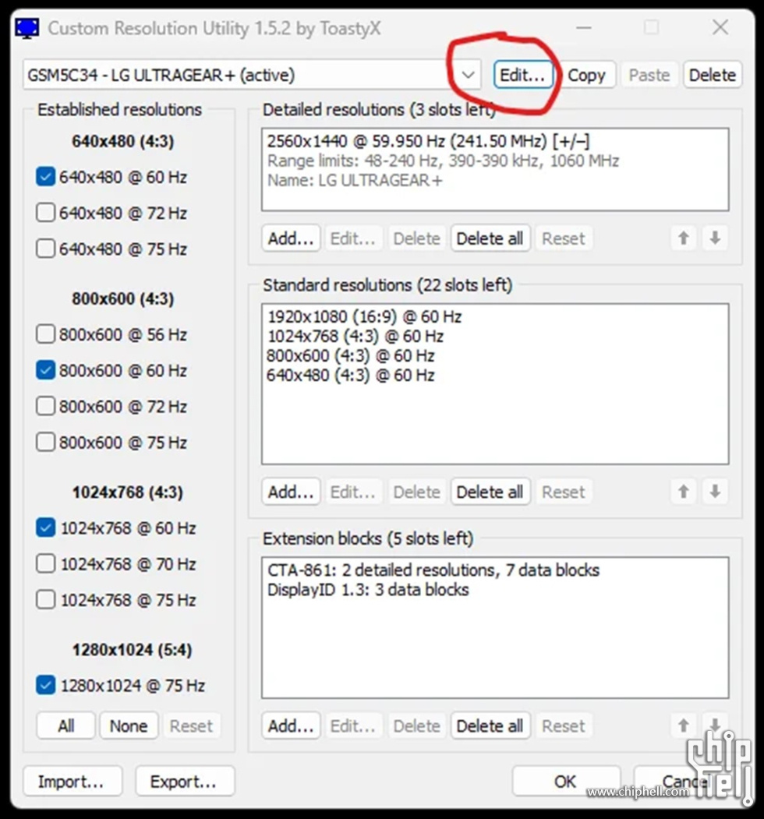Click Edit button next to monitor dropdown

click(x=523, y=75)
